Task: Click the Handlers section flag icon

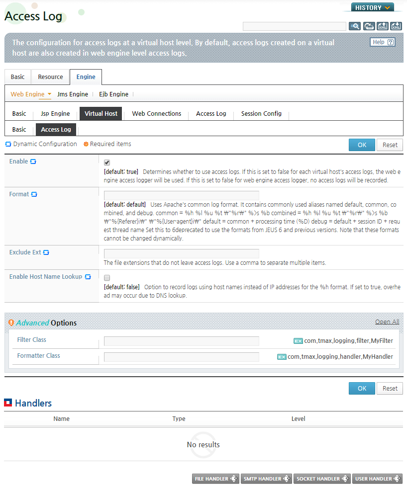Action: click(x=8, y=403)
